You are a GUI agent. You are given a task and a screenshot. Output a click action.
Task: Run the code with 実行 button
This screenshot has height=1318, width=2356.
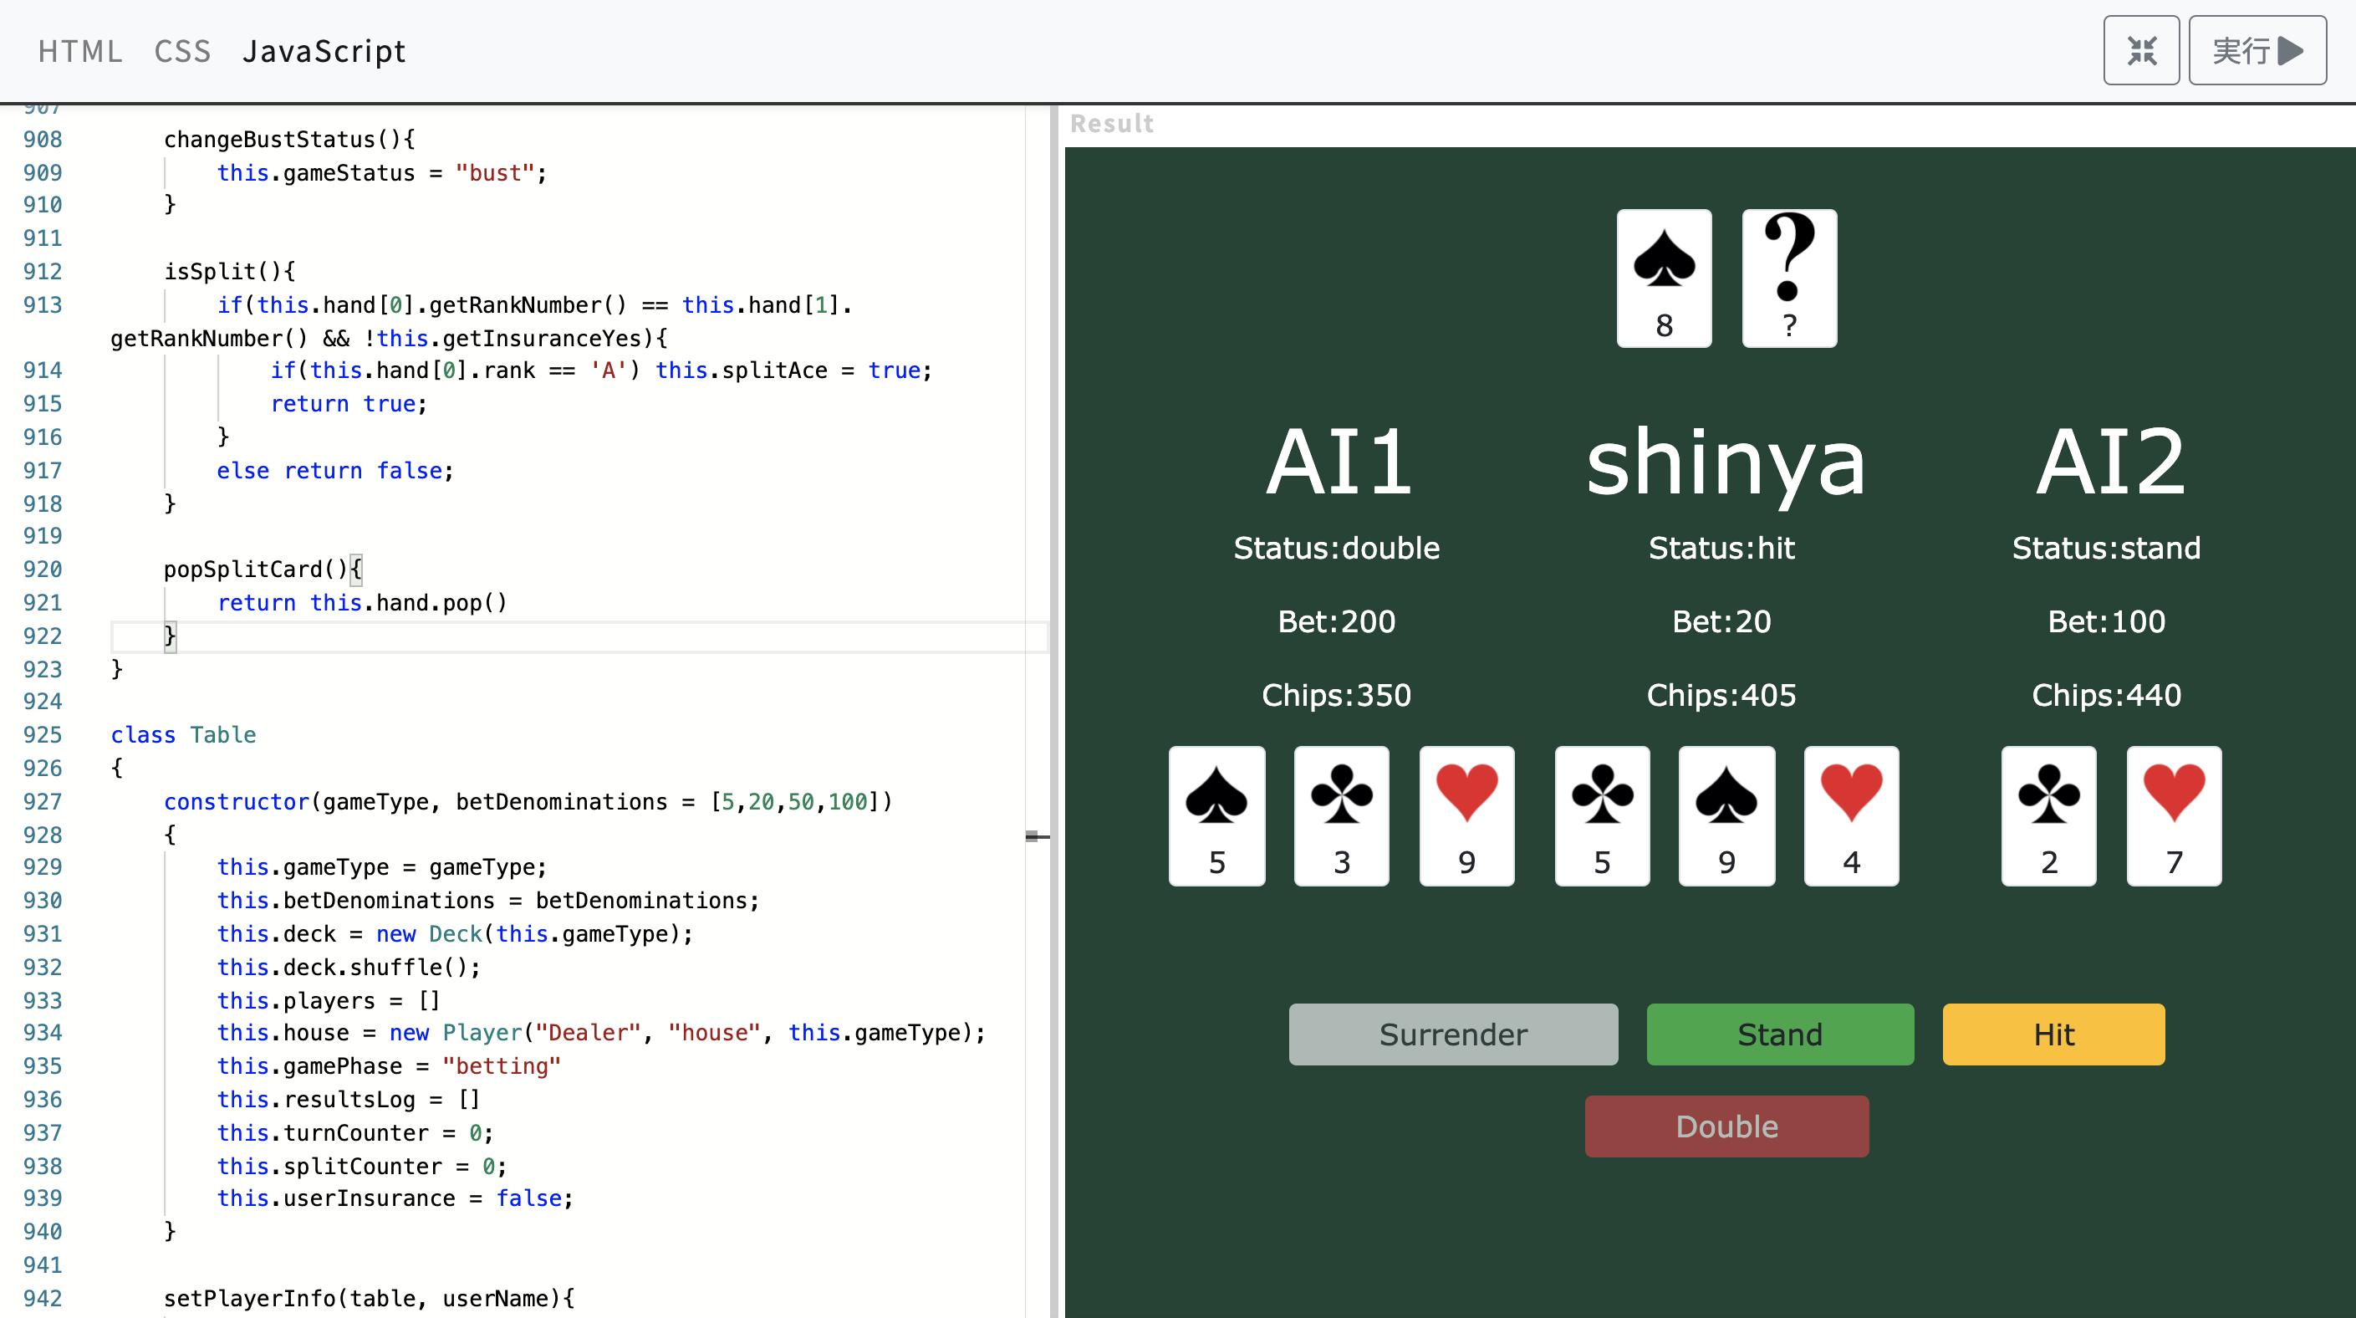(2257, 50)
